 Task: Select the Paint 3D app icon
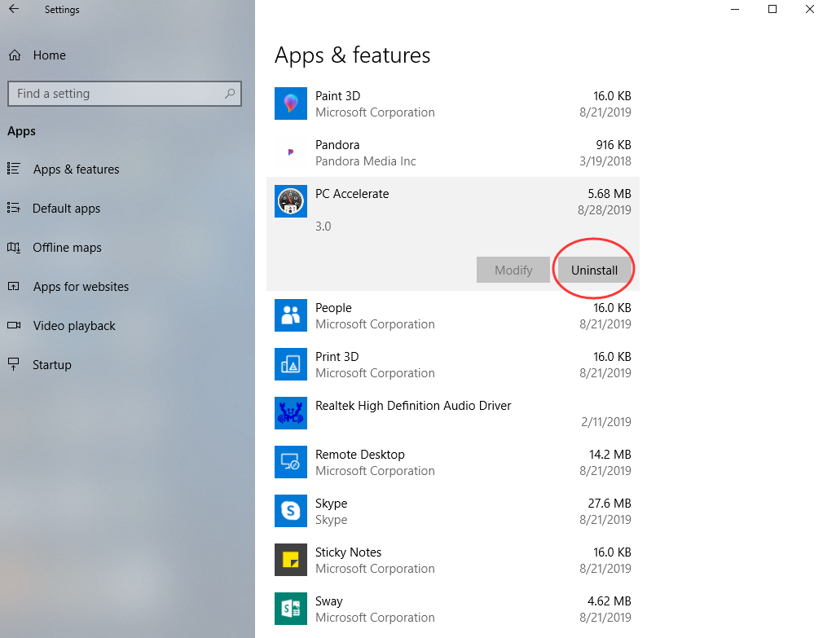point(291,103)
